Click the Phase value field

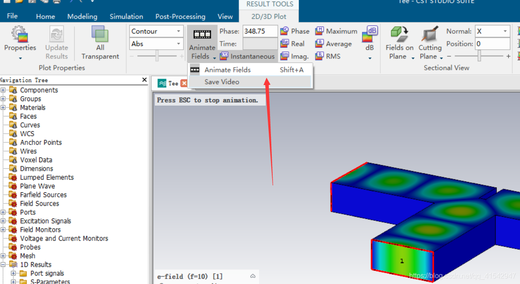pos(260,31)
